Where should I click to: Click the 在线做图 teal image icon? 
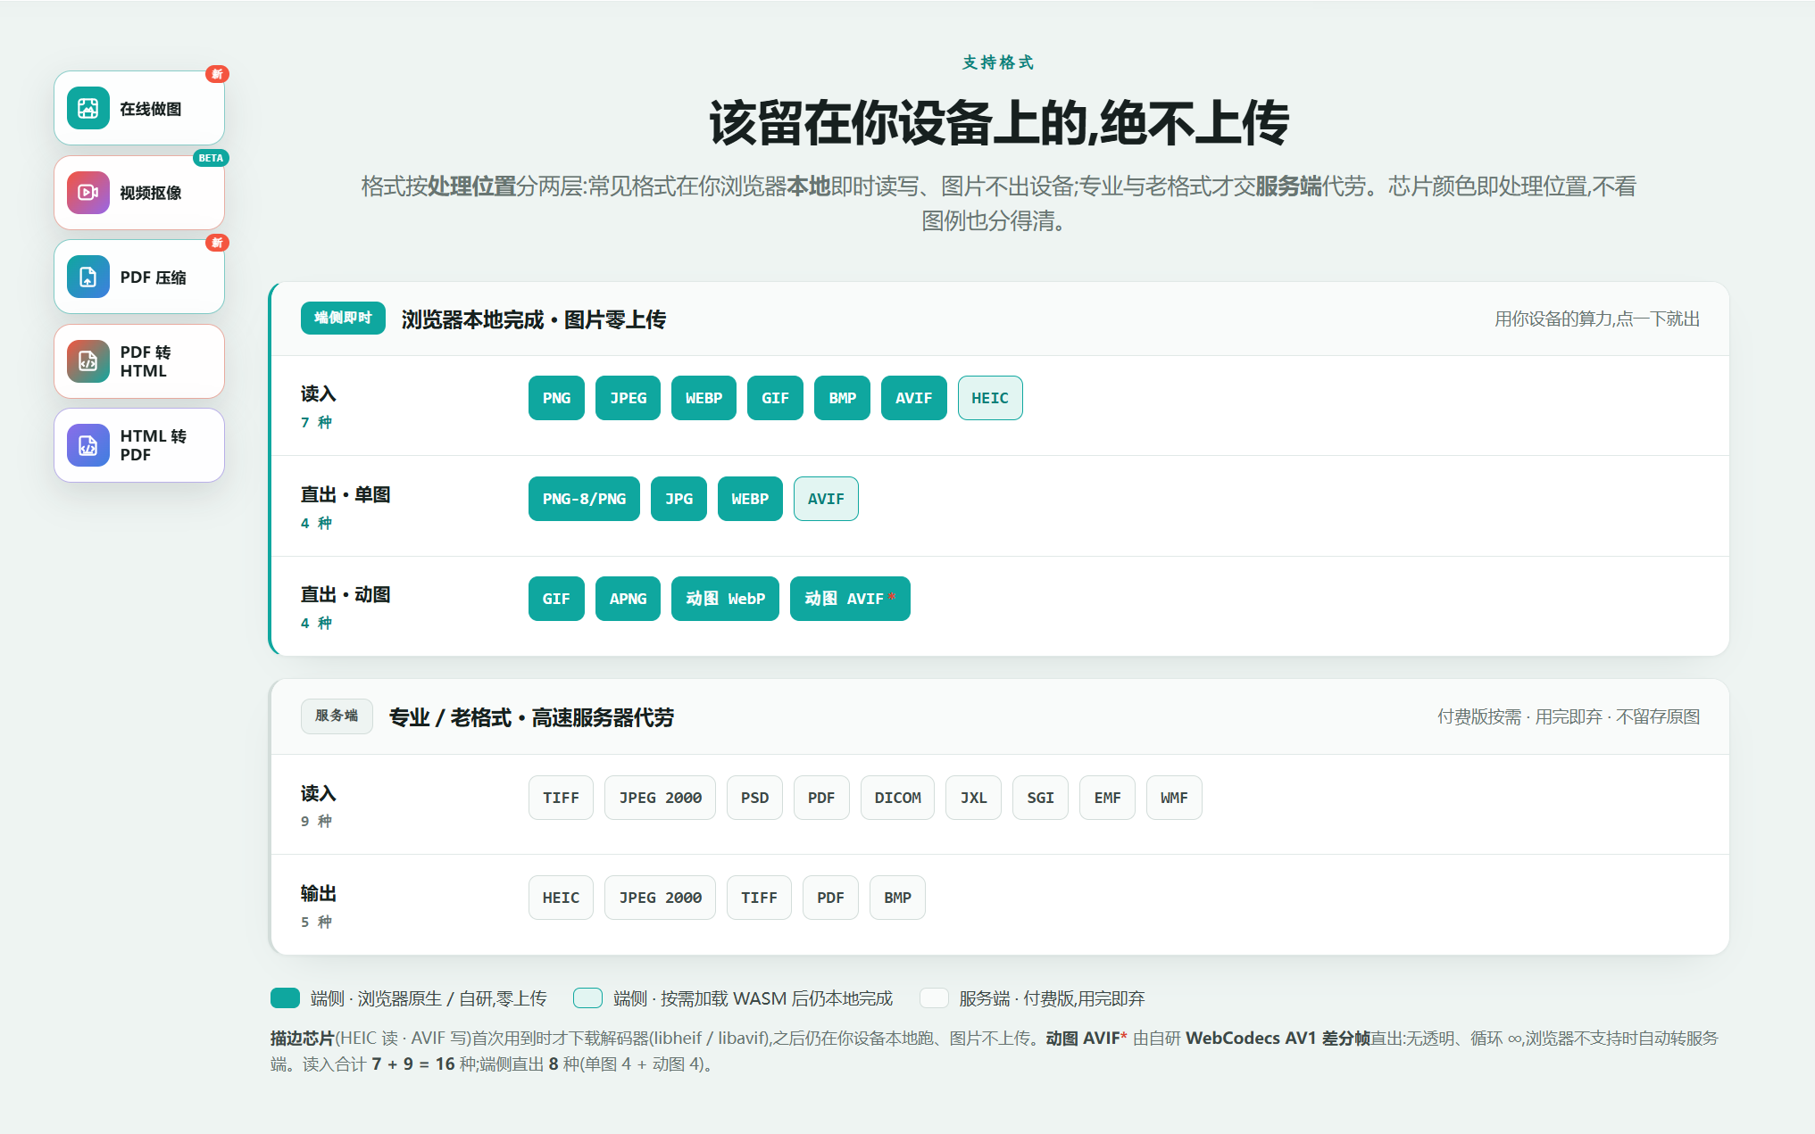87,109
